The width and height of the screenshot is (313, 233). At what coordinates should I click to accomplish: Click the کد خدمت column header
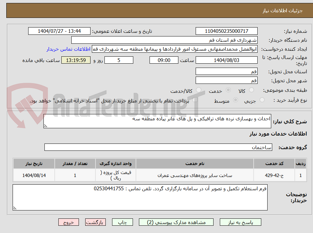click(x=274, y=164)
